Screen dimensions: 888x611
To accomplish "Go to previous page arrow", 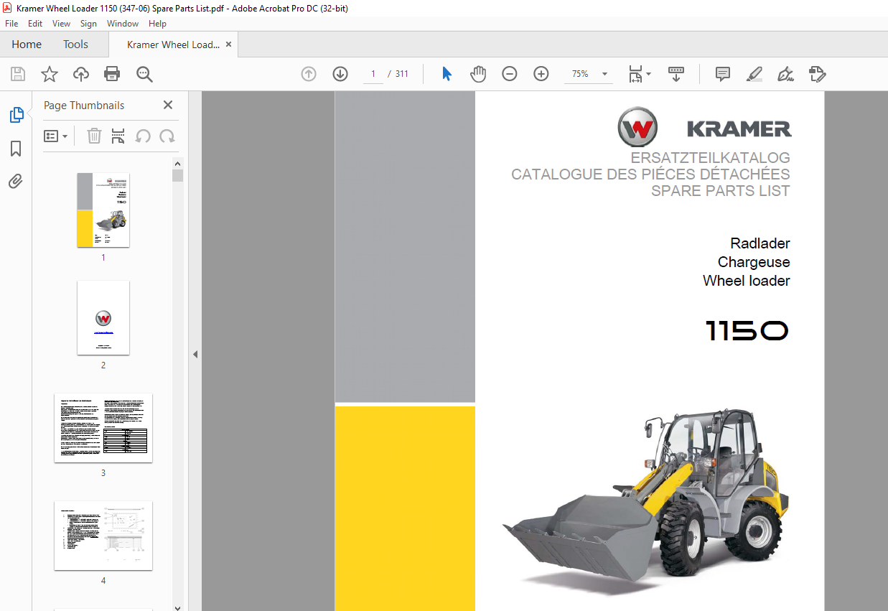I will tap(309, 74).
